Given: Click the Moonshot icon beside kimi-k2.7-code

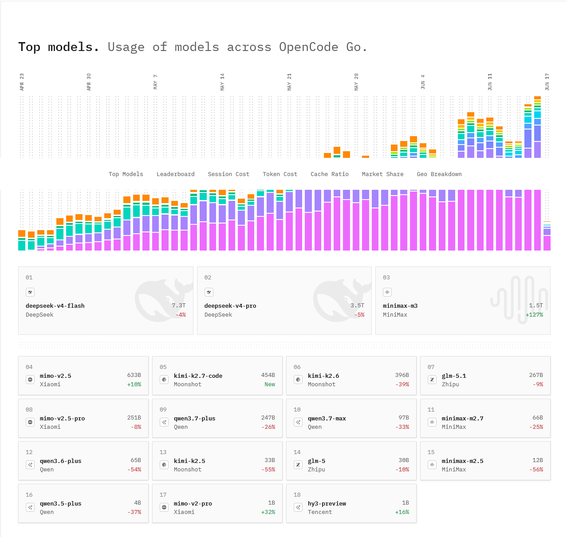Looking at the screenshot, I should click(164, 380).
